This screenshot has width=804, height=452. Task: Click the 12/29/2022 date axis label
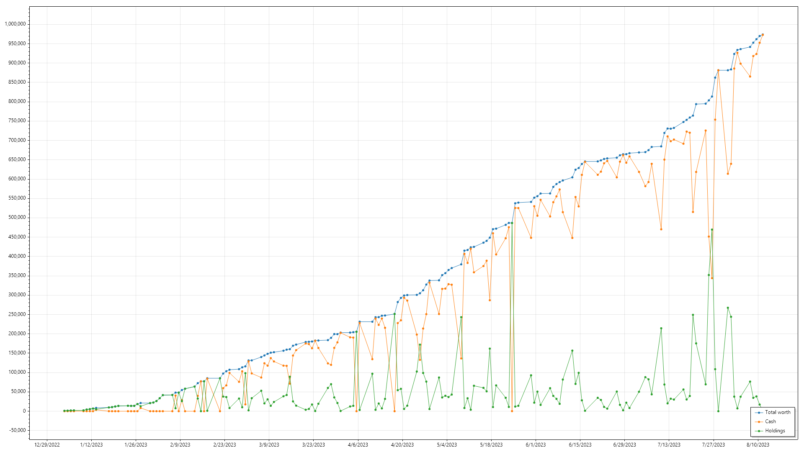coord(47,445)
